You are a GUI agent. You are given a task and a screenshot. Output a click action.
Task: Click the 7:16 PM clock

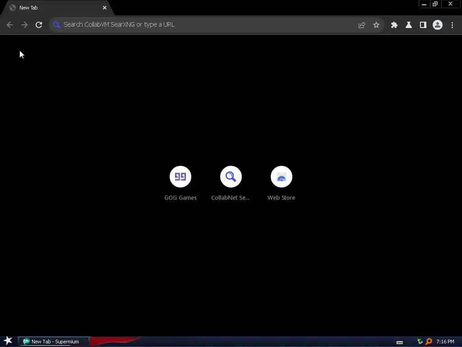click(445, 342)
